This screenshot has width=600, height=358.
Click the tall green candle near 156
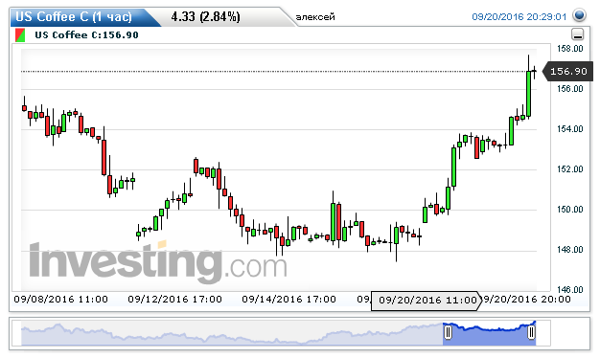[x=528, y=94]
